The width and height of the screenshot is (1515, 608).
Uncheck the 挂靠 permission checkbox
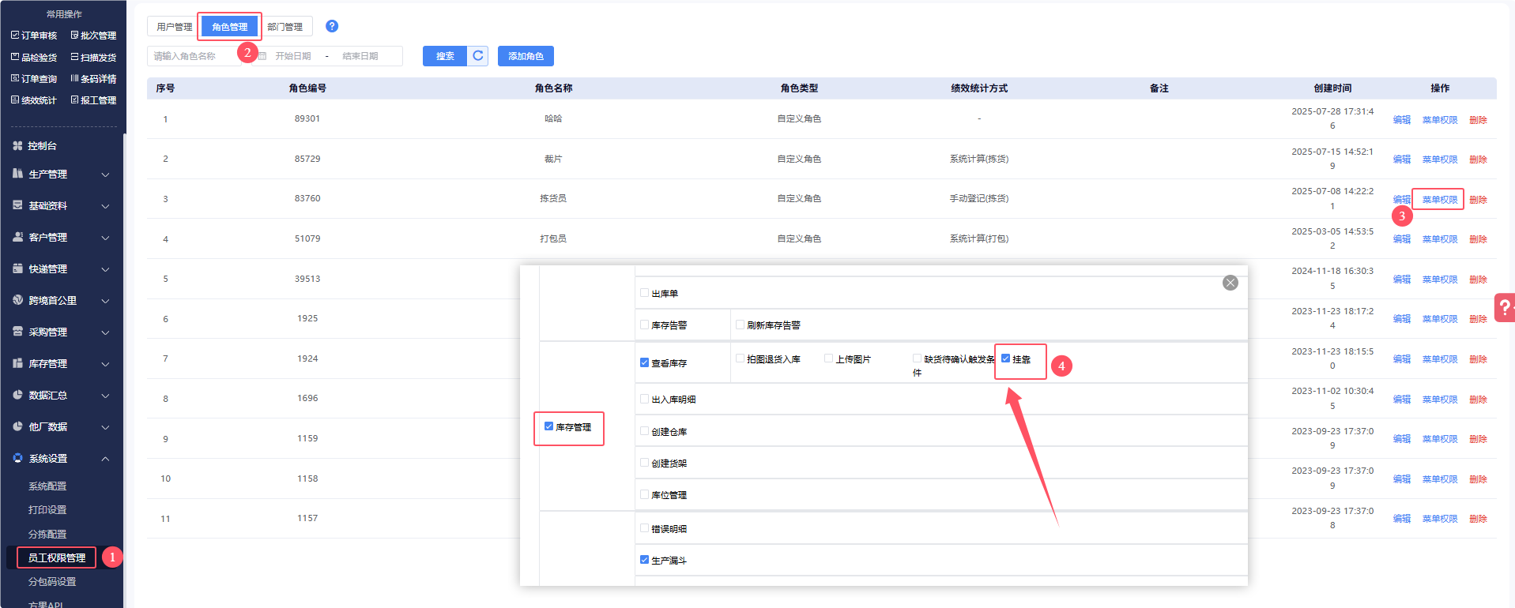(x=1005, y=358)
